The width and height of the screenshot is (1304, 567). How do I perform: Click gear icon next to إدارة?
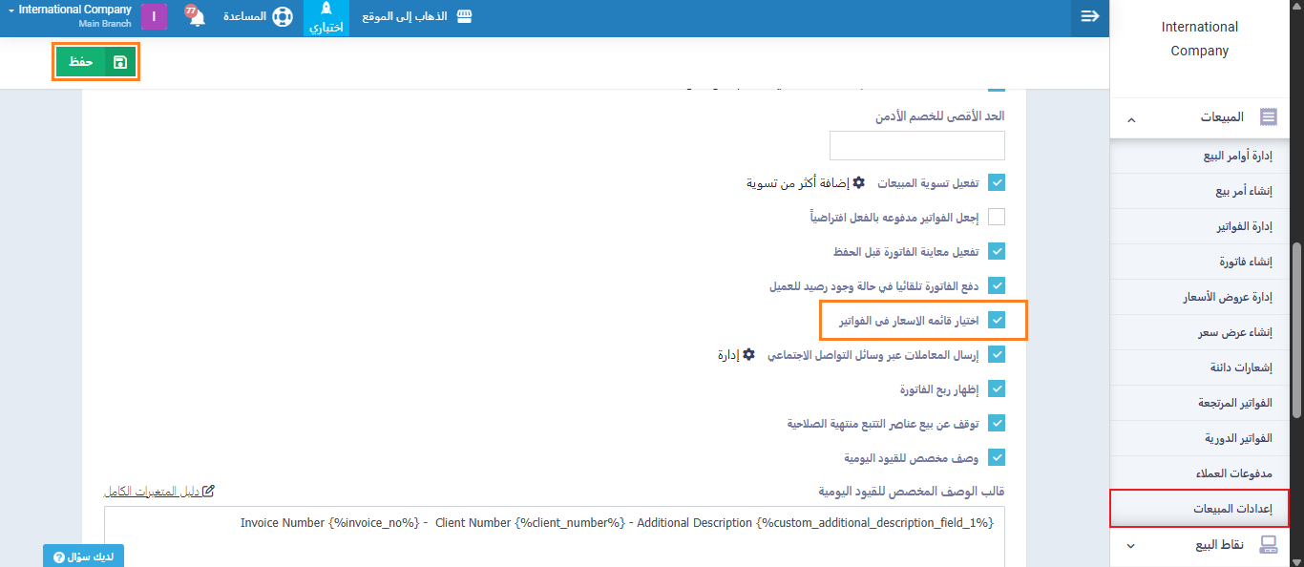tap(749, 354)
